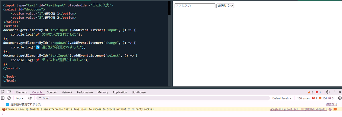Click the addEventListener("select" code line
This screenshot has width=342, height=117.
pyautogui.click(x=70, y=56)
